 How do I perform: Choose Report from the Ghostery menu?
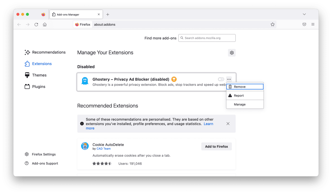coord(245,96)
